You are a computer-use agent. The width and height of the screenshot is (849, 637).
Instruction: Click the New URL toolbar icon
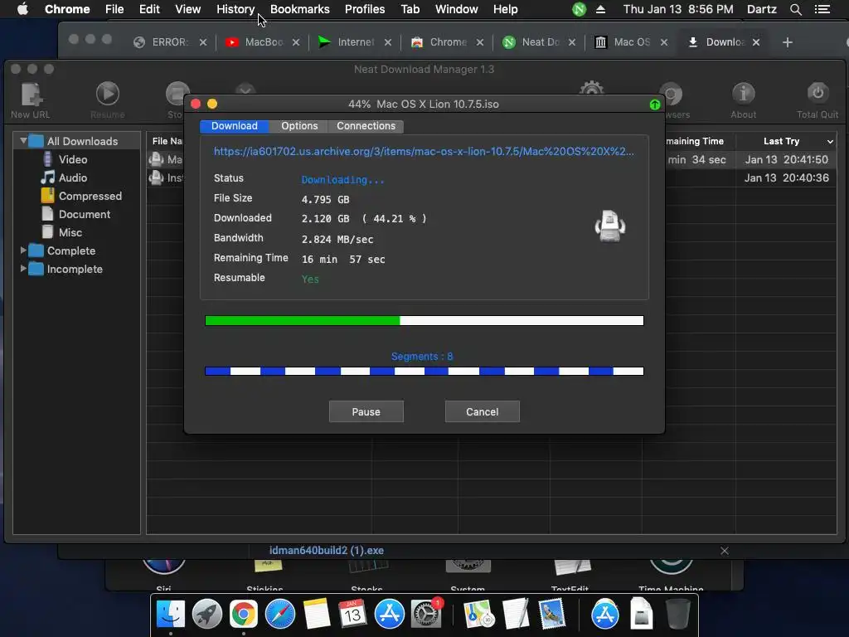point(31,100)
